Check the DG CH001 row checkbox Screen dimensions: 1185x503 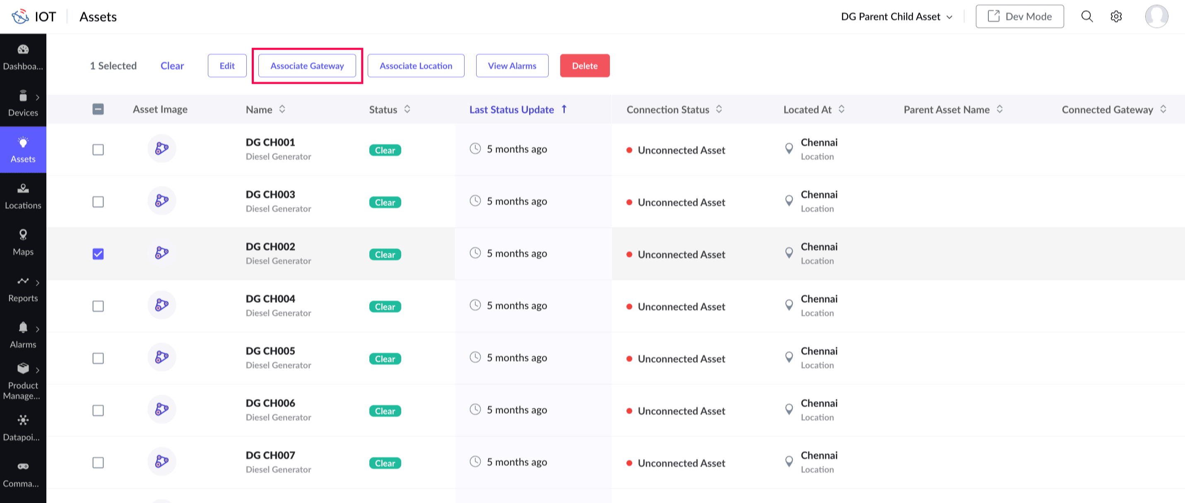click(x=98, y=150)
